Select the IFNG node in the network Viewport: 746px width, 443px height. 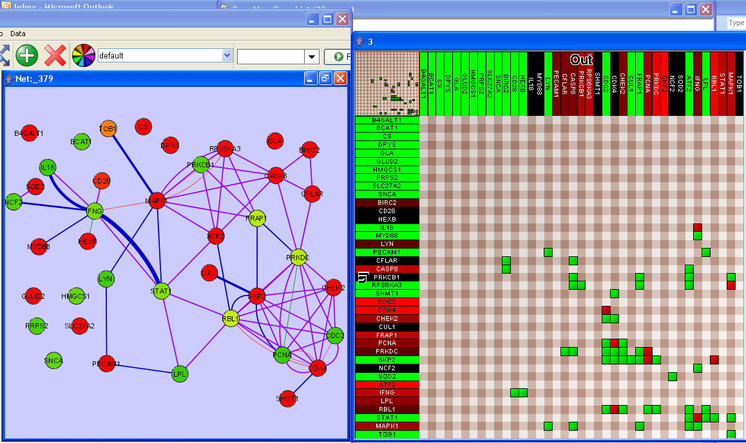(95, 210)
